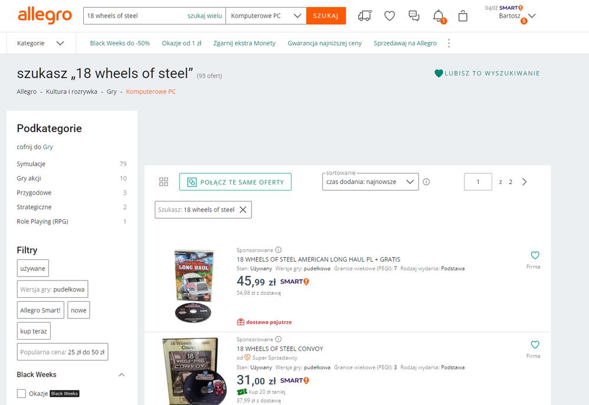
Task: Add American Long Haul offer to favorites
Action: [x=535, y=255]
